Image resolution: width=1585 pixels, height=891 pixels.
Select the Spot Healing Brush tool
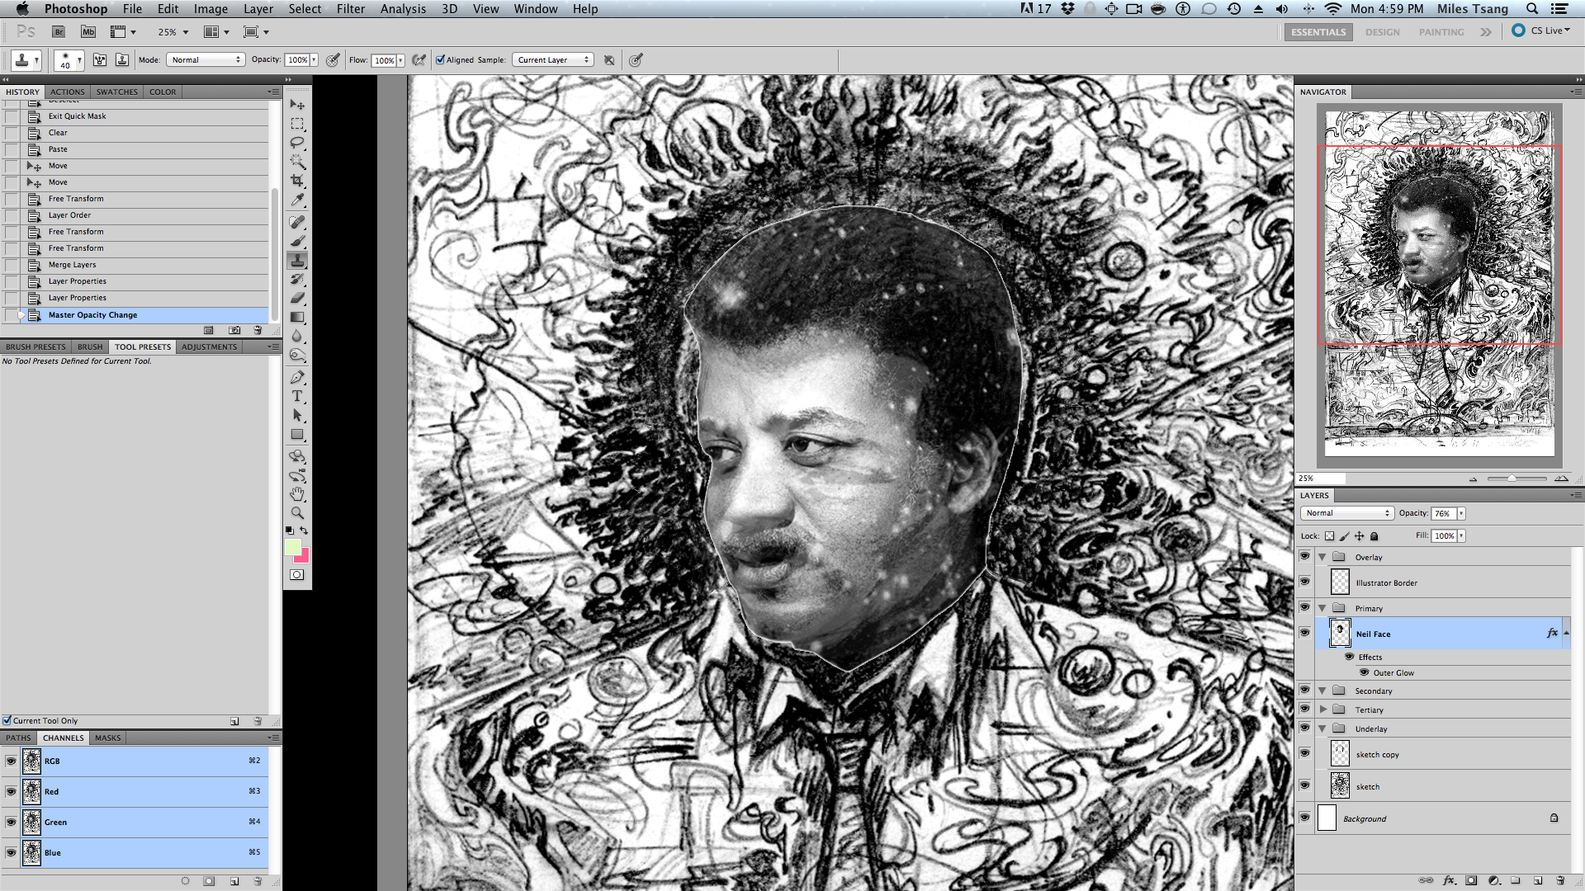297,222
